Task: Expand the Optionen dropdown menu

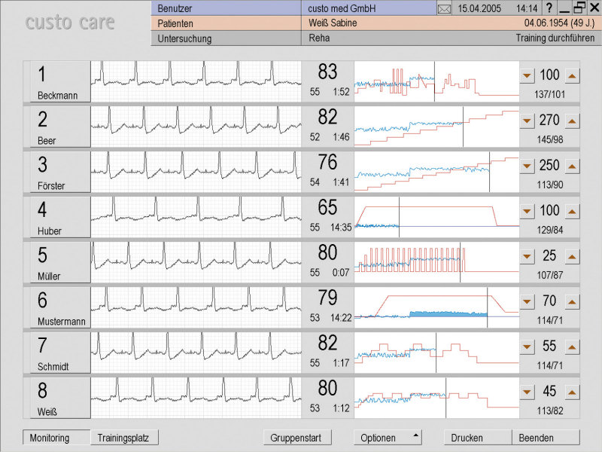Action: (x=388, y=438)
